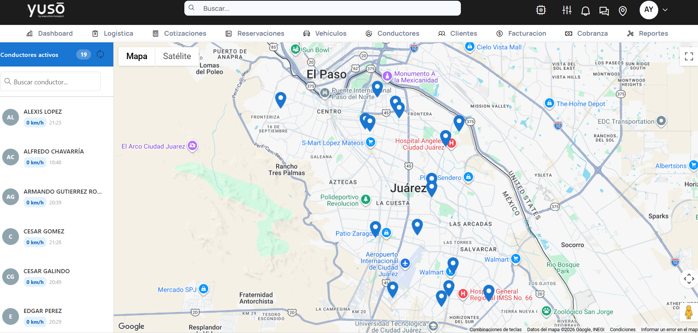The width and height of the screenshot is (698, 333).
Task: Select driver CESAR GOMEZ
Action: [x=56, y=237]
